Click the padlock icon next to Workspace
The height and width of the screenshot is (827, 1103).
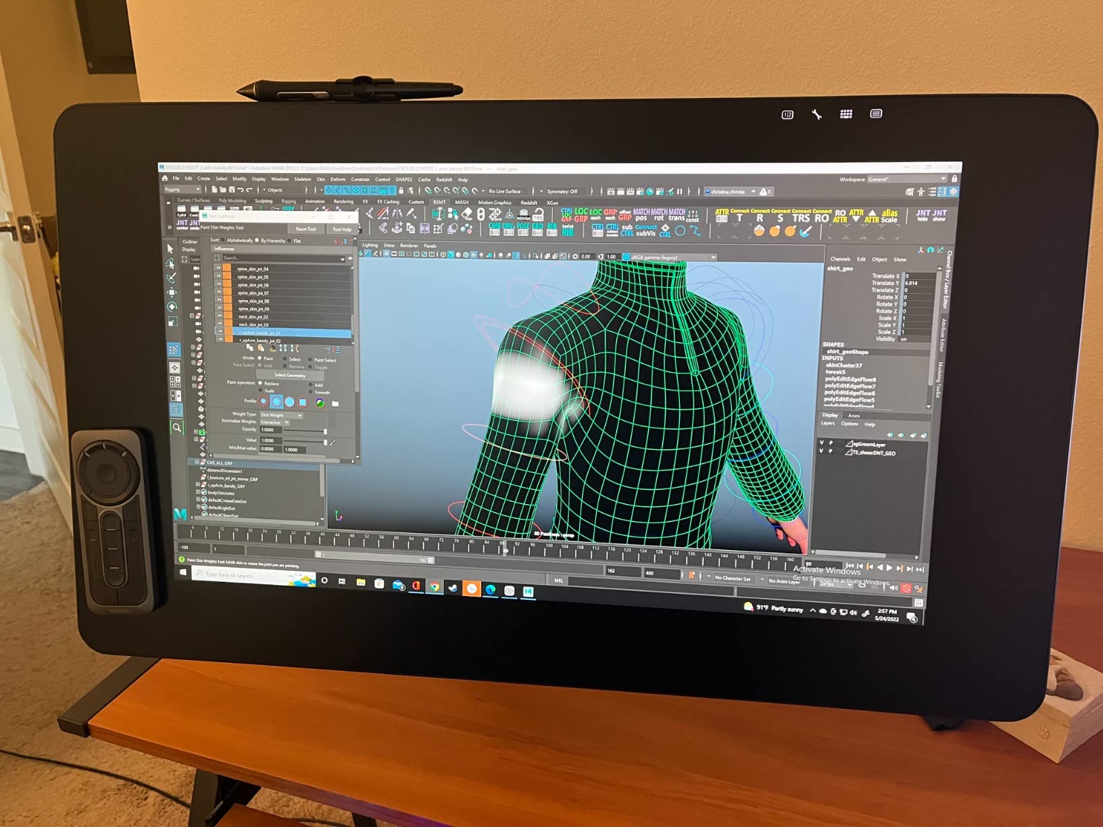pyautogui.click(x=954, y=179)
